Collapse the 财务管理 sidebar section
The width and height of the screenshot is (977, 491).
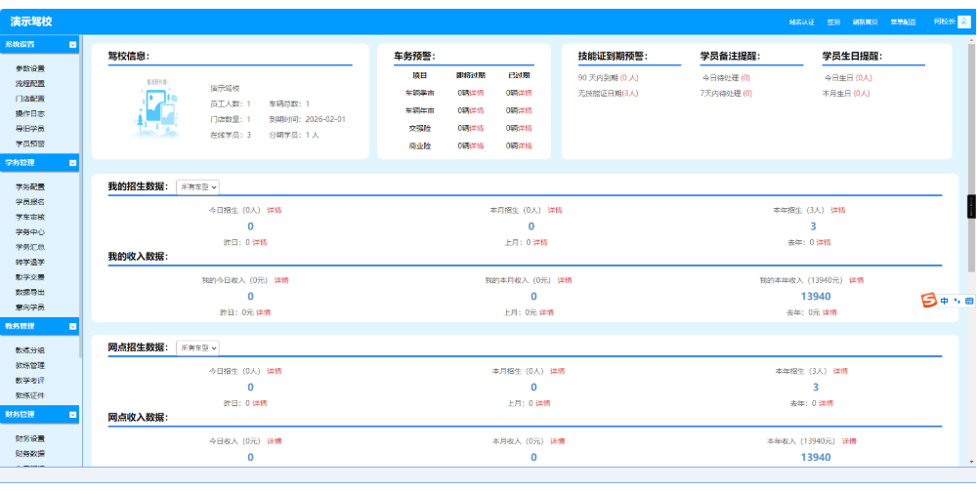click(72, 415)
